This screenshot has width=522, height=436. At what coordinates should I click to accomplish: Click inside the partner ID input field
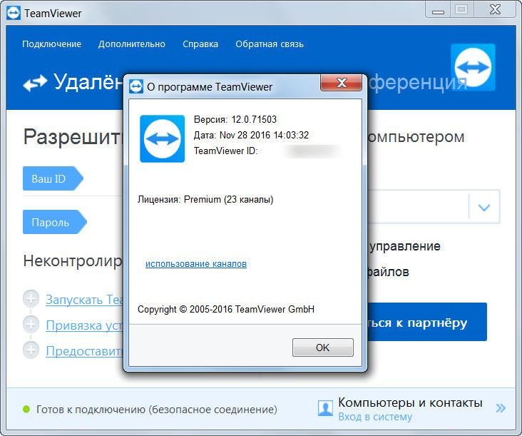[417, 208]
